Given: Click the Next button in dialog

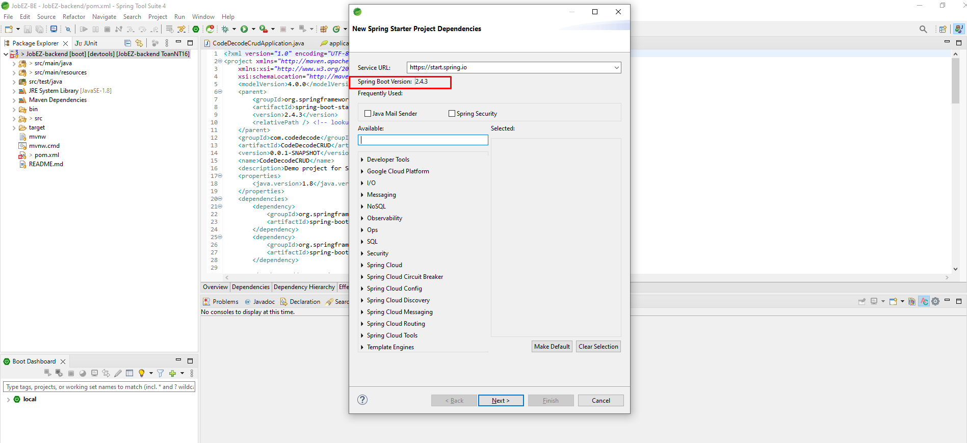Looking at the screenshot, I should click(501, 401).
